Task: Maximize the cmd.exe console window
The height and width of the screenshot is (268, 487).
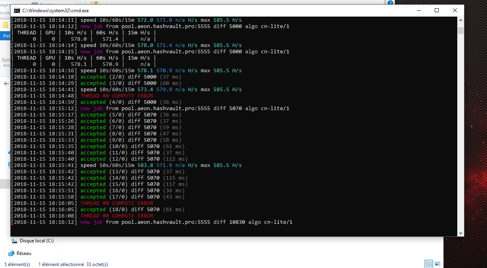Action: [x=436, y=10]
